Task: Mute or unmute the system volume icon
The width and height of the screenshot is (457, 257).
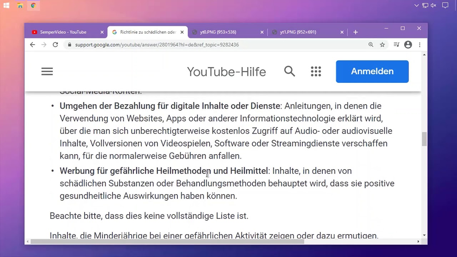Action: (433, 5)
